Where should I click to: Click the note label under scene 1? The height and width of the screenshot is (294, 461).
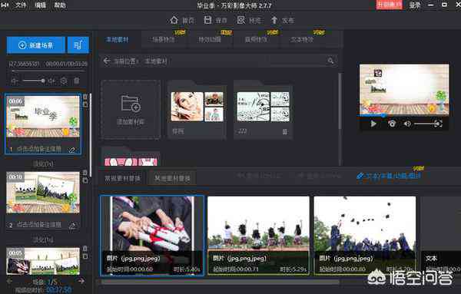(x=39, y=149)
